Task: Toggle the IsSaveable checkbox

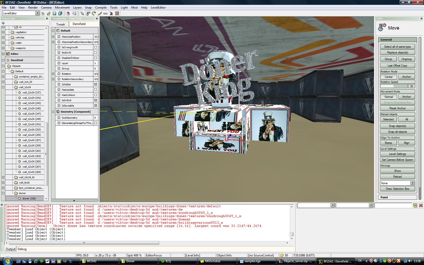Action: [x=96, y=105]
